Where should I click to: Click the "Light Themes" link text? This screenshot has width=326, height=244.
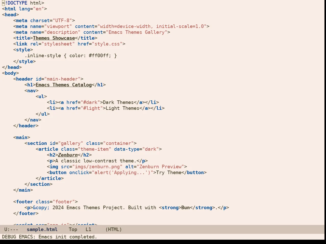(123, 108)
